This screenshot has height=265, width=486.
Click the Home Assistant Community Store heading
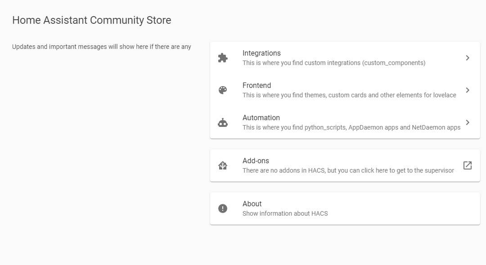point(91,20)
